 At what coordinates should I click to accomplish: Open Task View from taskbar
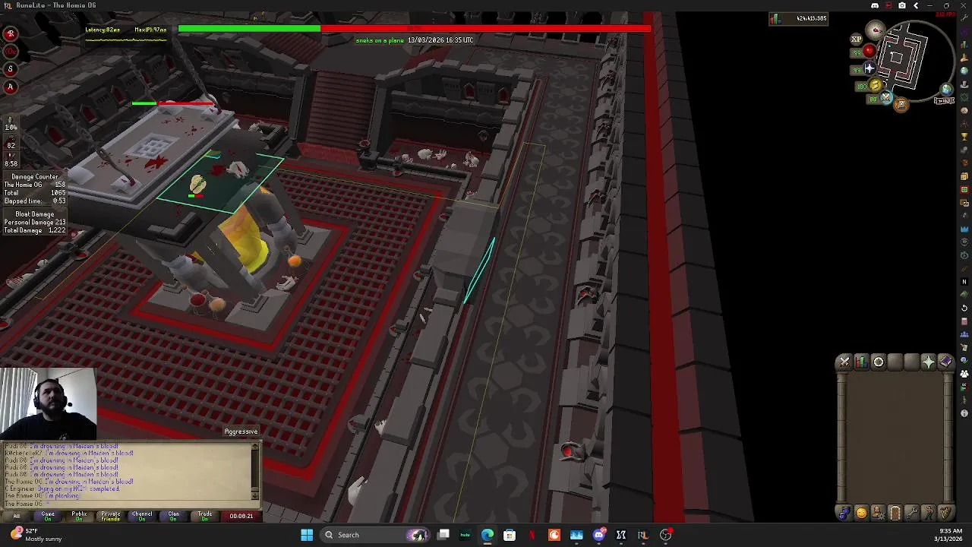coord(443,535)
